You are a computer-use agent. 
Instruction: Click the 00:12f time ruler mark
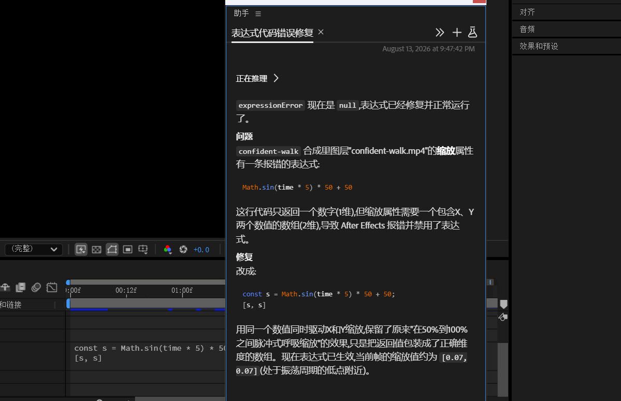pos(126,291)
